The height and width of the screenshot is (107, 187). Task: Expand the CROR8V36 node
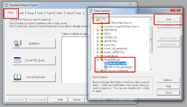coord(98,30)
